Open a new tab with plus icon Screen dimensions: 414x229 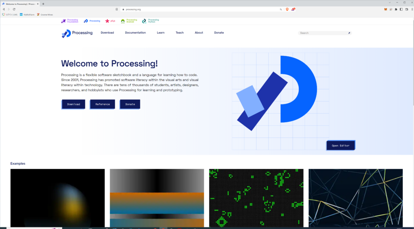click(x=43, y=4)
